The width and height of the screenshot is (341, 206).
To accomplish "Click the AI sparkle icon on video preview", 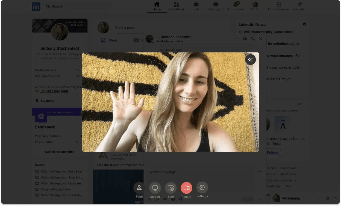I will (251, 60).
